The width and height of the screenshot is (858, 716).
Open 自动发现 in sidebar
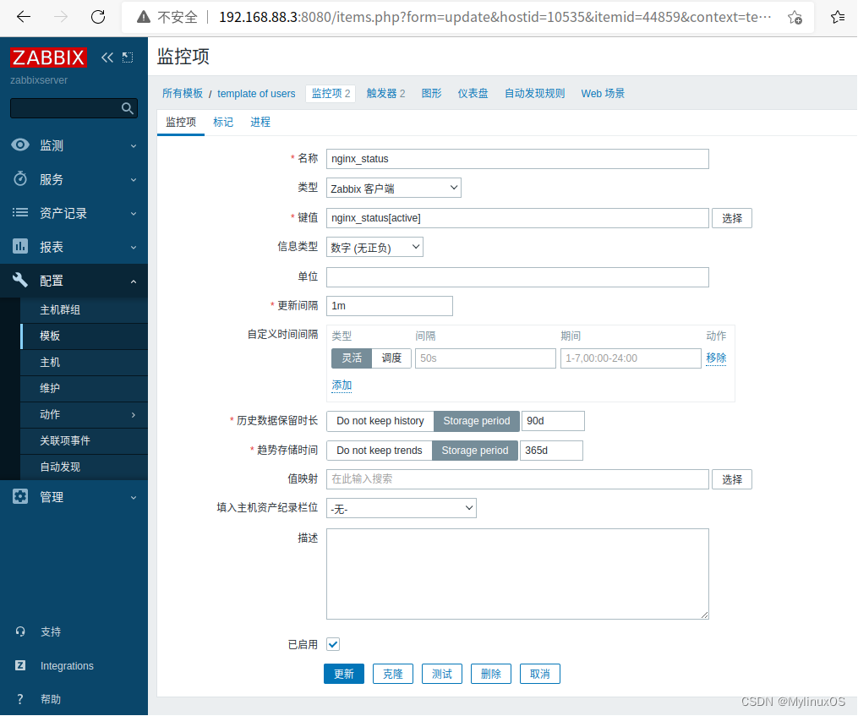85,467
